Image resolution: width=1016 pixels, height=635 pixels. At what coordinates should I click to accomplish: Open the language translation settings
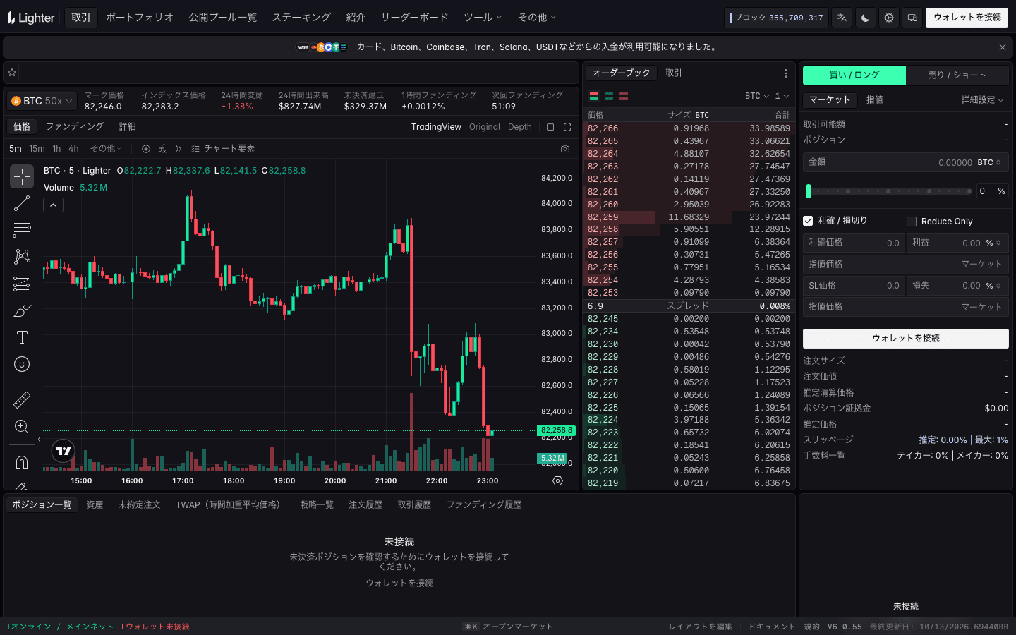(x=842, y=18)
